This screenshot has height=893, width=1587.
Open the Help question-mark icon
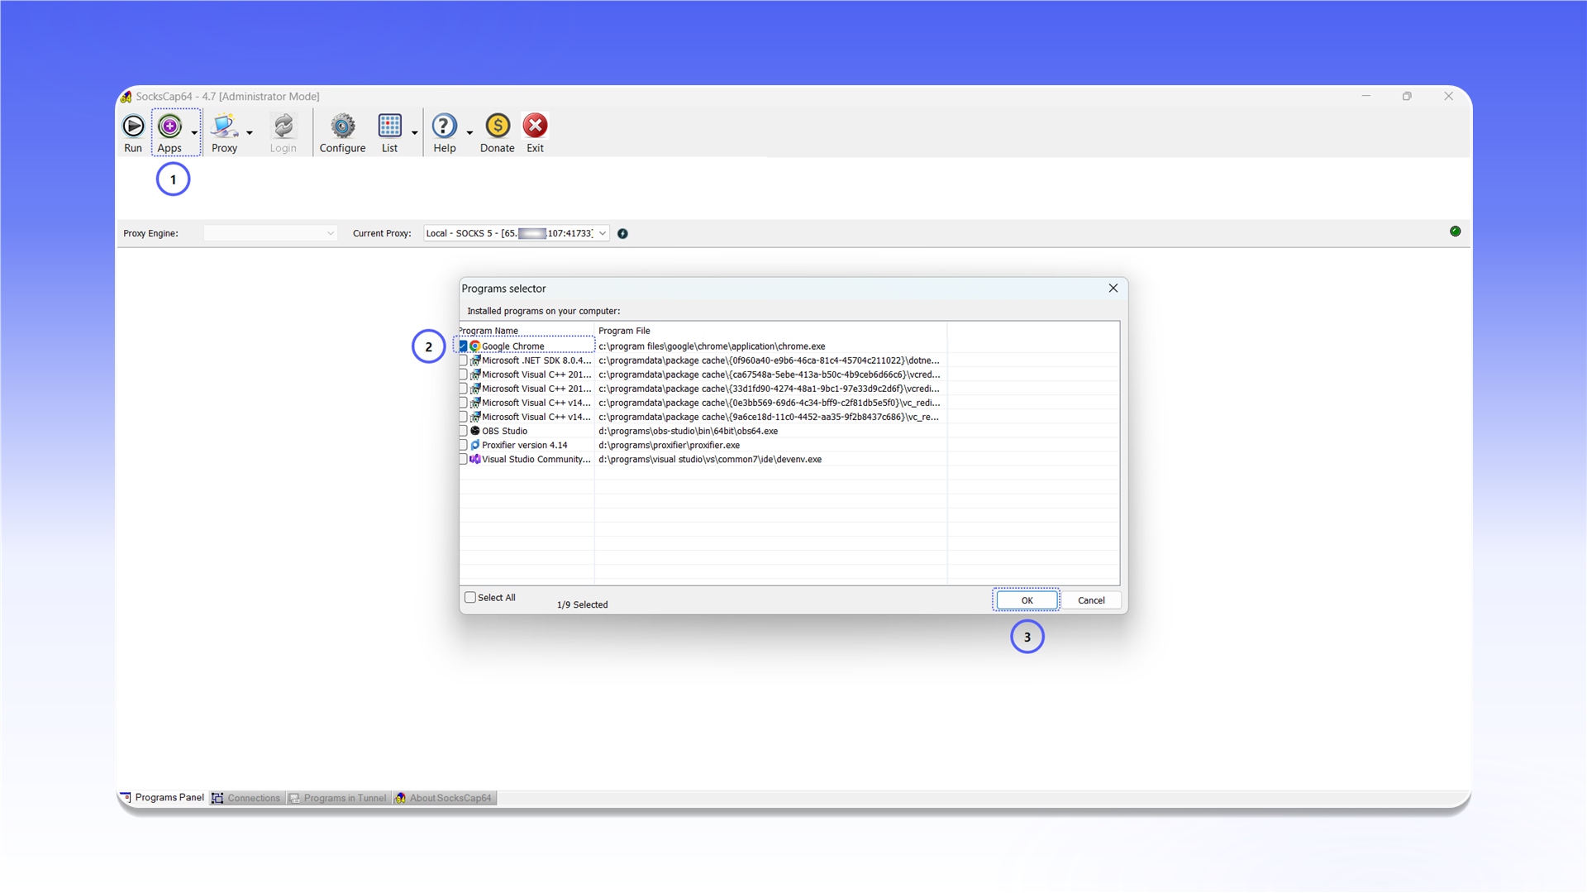pyautogui.click(x=444, y=126)
